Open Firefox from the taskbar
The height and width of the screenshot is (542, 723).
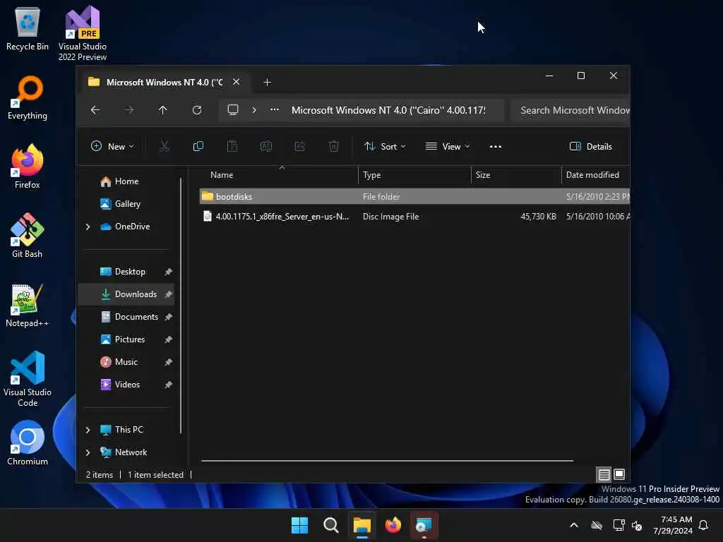click(393, 525)
